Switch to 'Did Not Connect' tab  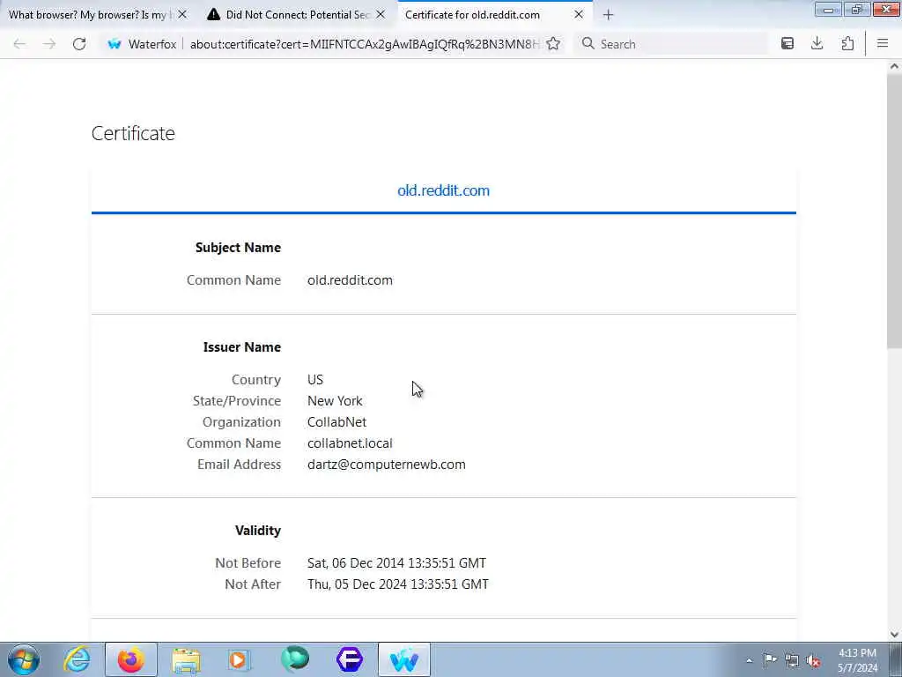click(x=298, y=15)
